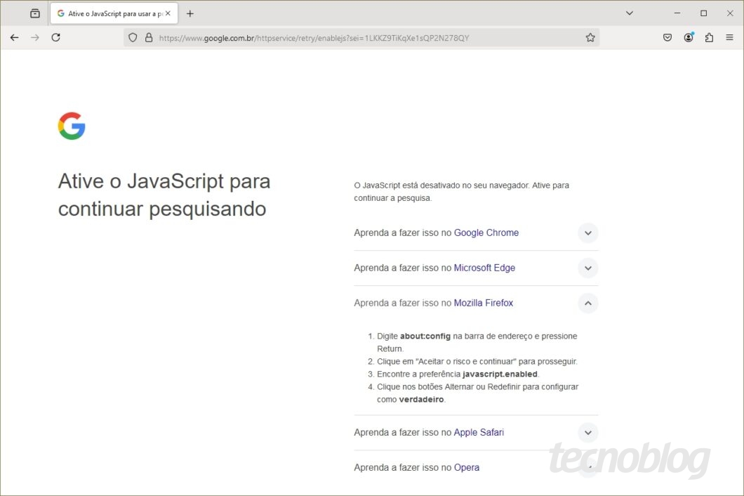Click the 'Opera' link
Screen dimensions: 744x496
(466, 467)
